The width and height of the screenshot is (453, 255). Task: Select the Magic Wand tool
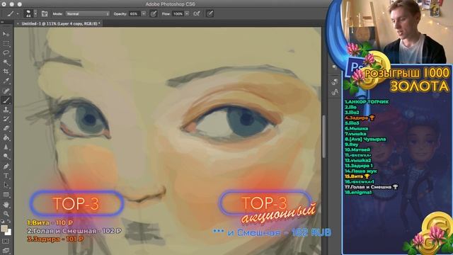6,62
